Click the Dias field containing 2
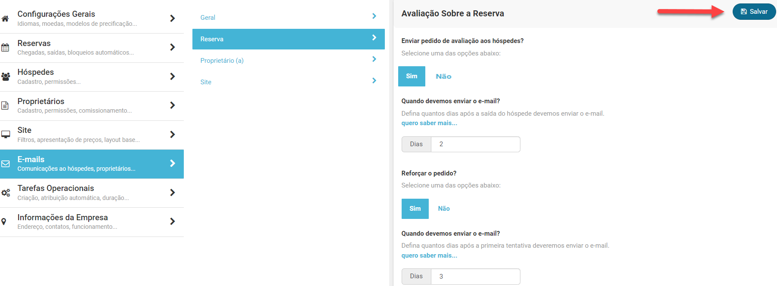777x286 pixels. click(475, 144)
